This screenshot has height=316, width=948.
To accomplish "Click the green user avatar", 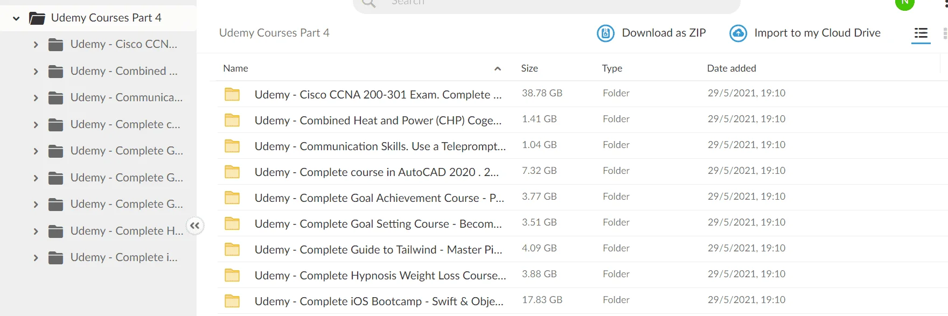I will click(905, 3).
